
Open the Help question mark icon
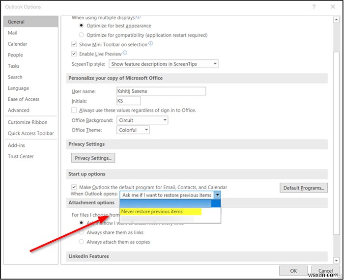pos(314,7)
